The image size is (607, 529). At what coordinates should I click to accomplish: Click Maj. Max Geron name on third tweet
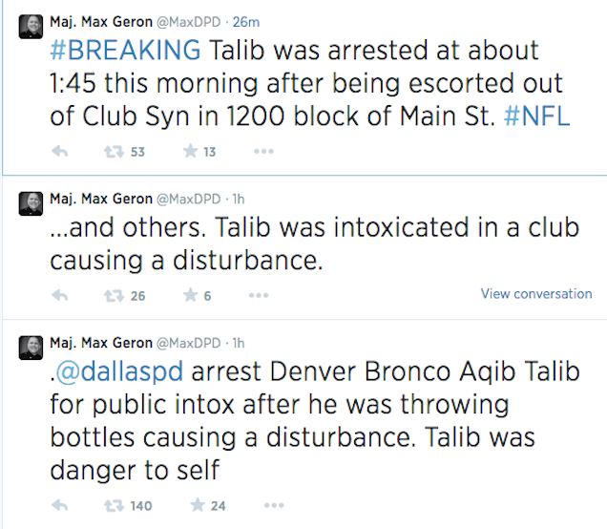click(x=101, y=343)
